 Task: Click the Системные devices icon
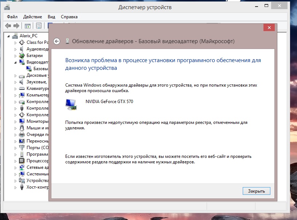coord(22,174)
